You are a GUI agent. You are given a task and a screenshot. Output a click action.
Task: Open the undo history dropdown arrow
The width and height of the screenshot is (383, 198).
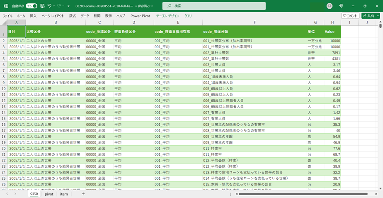point(54,6)
